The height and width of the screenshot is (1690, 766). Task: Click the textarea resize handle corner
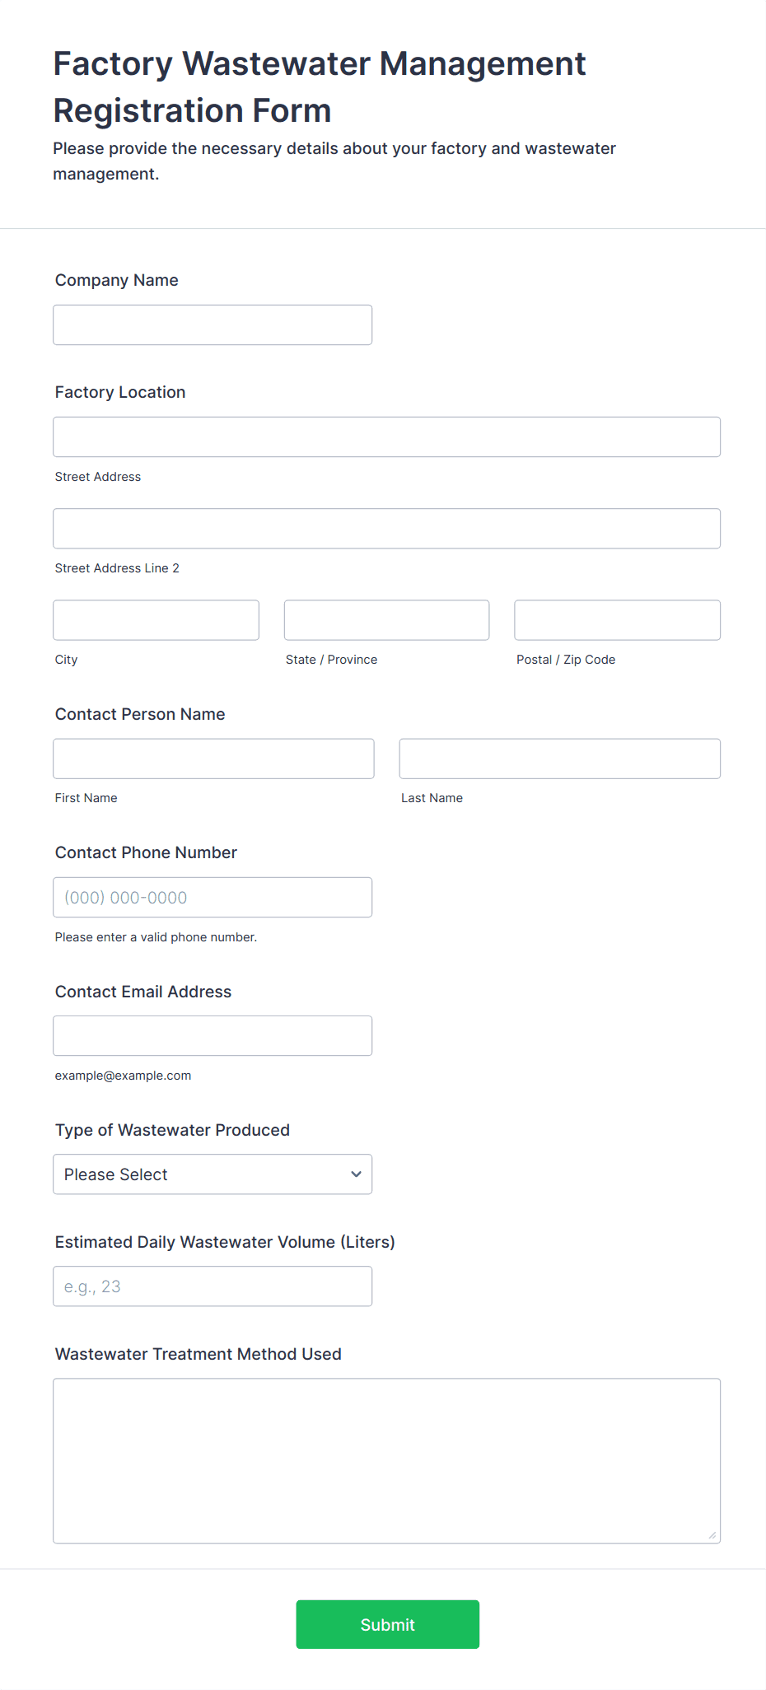tap(712, 1535)
